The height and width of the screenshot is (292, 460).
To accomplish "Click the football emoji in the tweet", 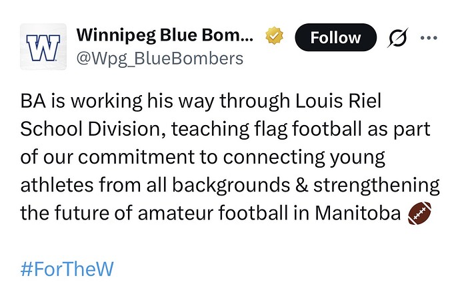I will [x=419, y=214].
